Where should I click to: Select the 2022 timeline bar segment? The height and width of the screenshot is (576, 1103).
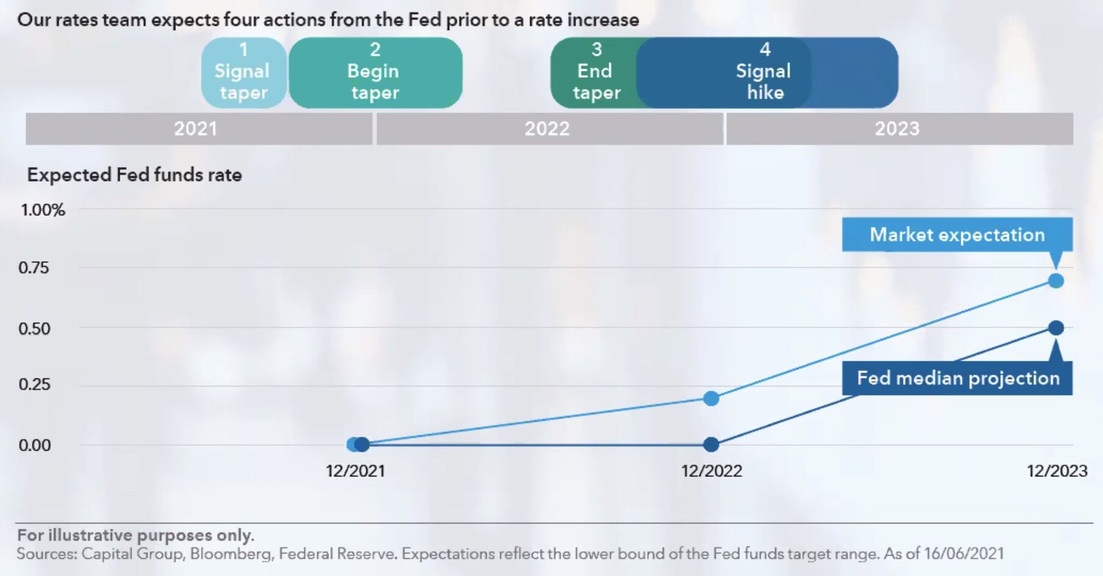pos(548,128)
